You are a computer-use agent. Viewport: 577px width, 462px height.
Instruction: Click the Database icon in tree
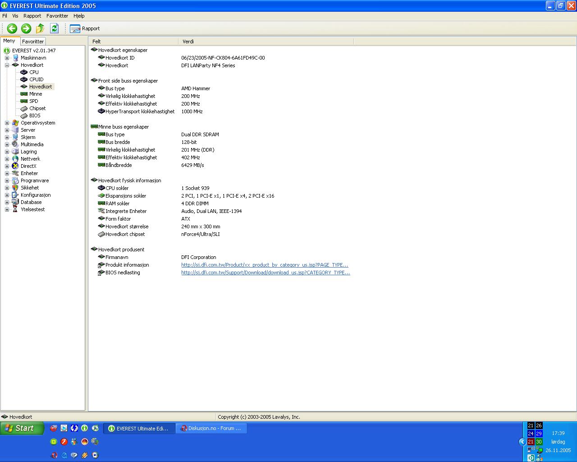(x=15, y=202)
